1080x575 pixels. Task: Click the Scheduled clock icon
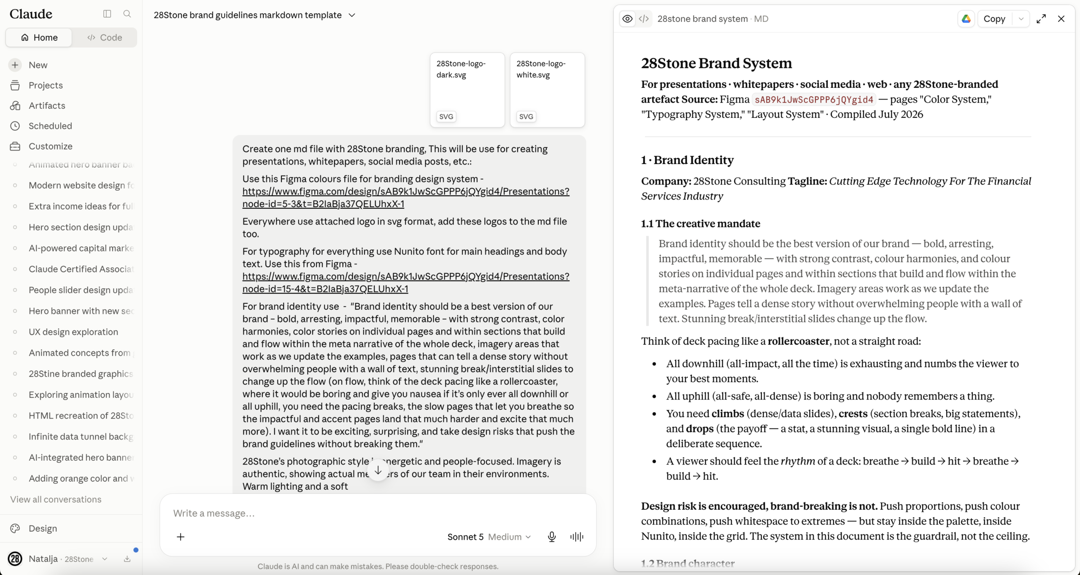click(15, 126)
